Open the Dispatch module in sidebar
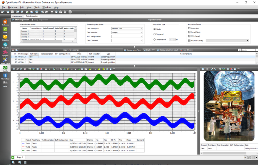 coord(5,38)
